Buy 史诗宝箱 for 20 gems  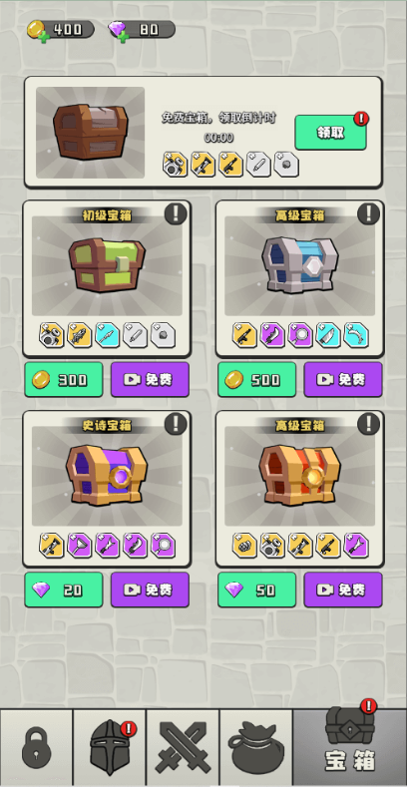tap(64, 590)
